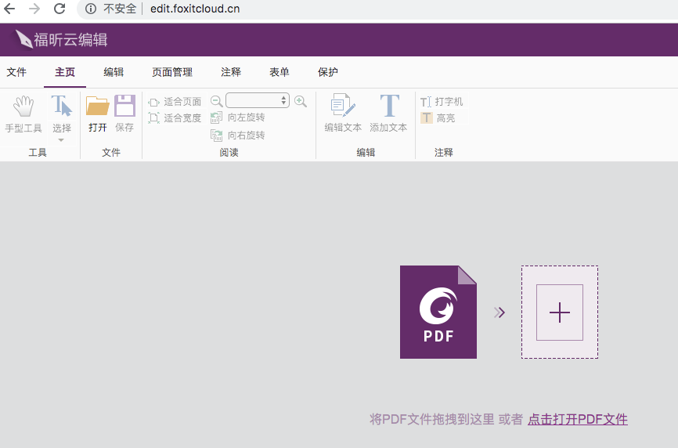Focus the address bar edit.foxitcloud.cn
Screen dimensions: 678x448
click(x=195, y=9)
